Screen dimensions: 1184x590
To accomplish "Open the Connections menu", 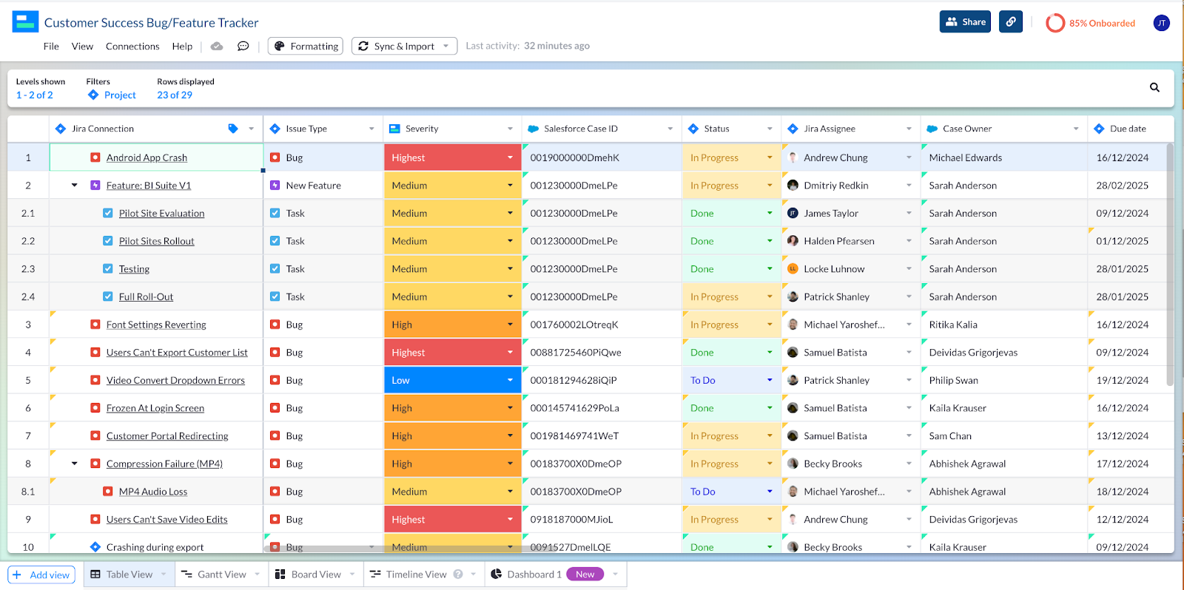I will coord(132,46).
